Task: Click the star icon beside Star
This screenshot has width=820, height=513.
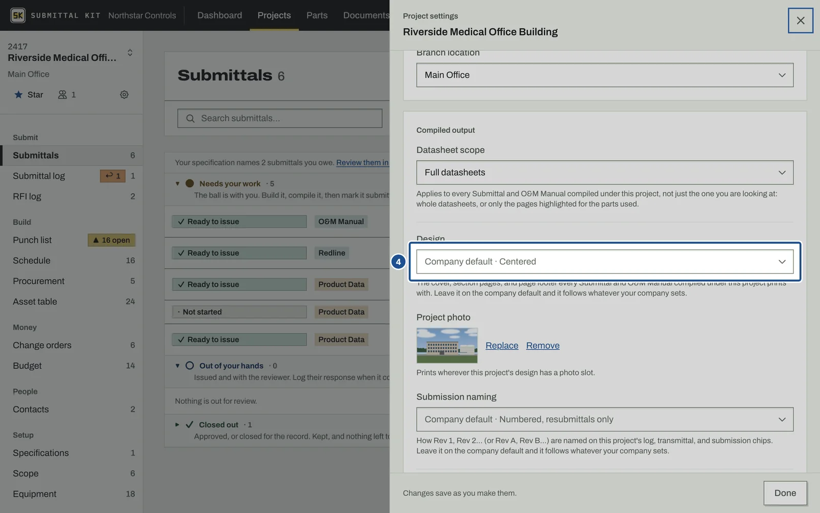Action: point(18,94)
